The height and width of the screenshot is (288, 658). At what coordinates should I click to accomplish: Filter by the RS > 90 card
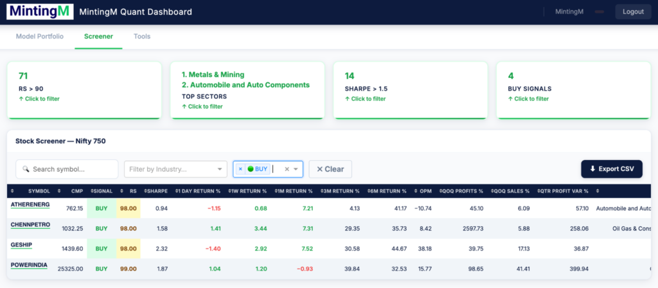83,90
